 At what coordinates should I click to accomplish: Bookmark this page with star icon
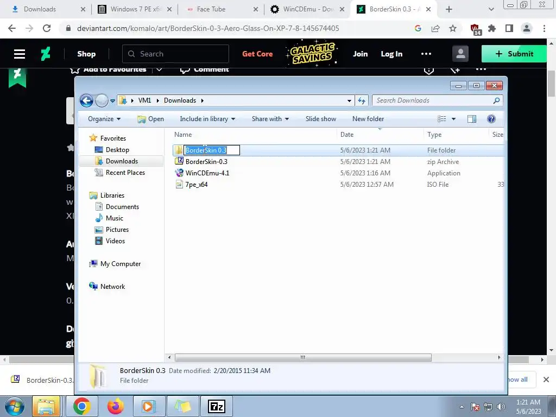coord(453,28)
